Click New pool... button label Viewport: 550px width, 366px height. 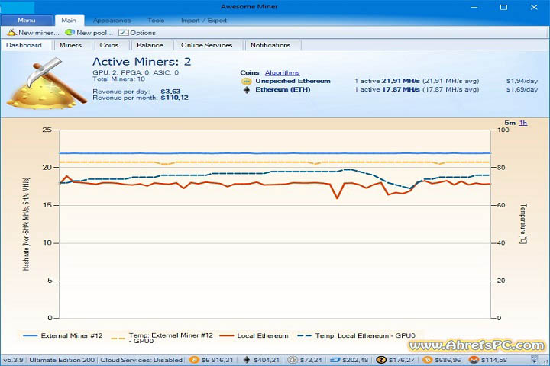(95, 33)
